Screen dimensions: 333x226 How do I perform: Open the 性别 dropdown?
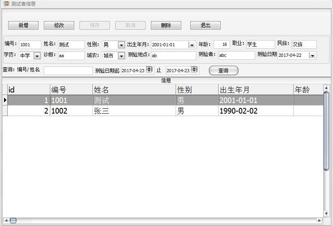click(121, 45)
